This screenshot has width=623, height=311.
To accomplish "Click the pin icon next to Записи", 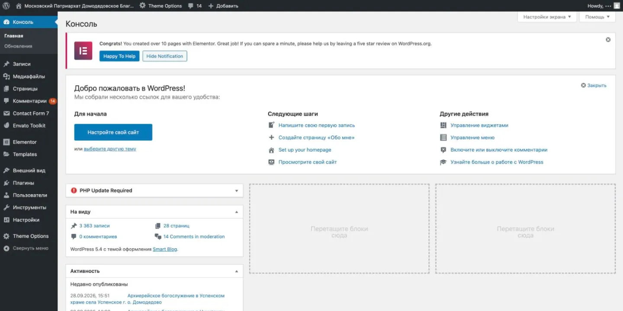I will 6,64.
